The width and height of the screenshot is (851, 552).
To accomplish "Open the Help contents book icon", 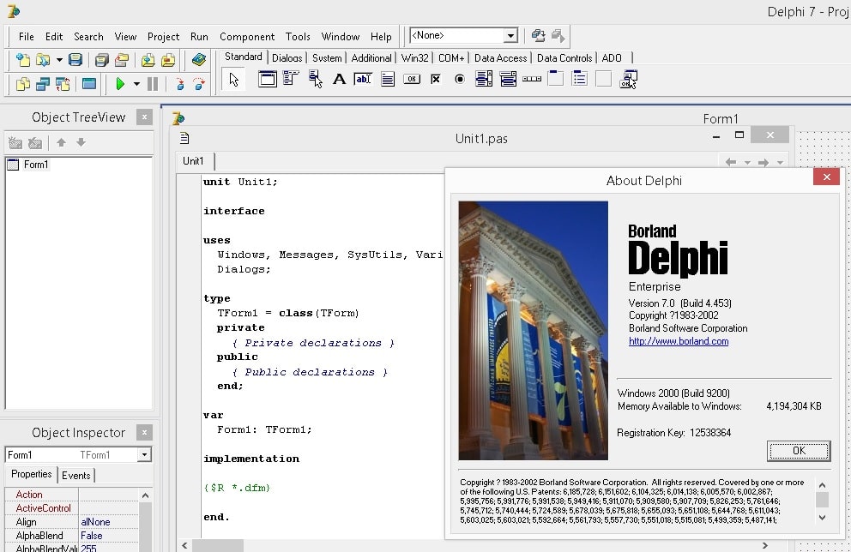I will pos(199,60).
